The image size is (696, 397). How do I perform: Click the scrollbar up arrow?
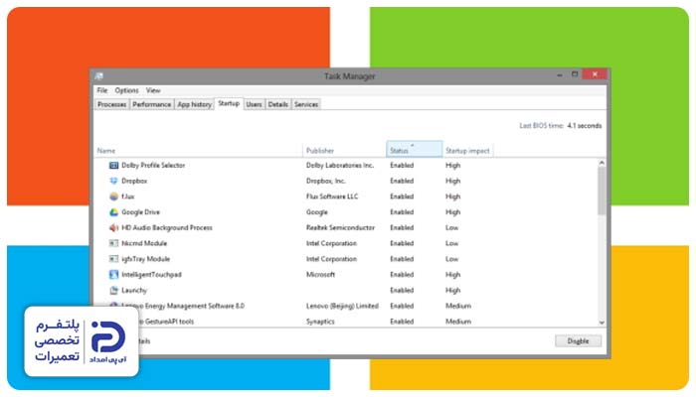[x=602, y=163]
